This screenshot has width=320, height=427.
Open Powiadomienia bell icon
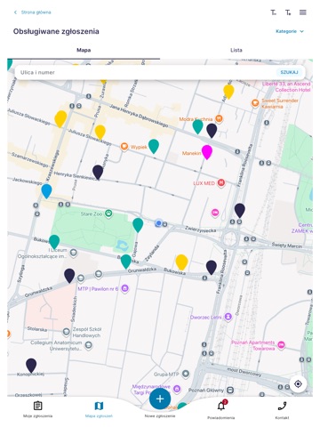pos(221,410)
